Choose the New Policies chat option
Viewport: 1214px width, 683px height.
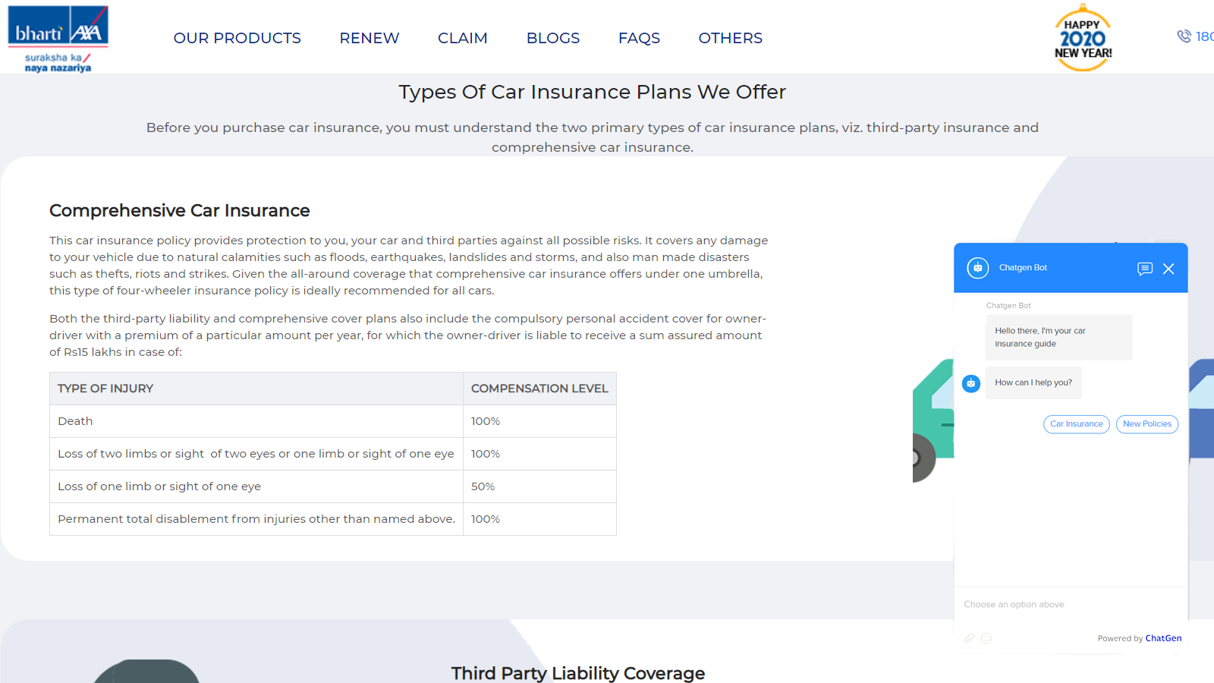pos(1146,424)
